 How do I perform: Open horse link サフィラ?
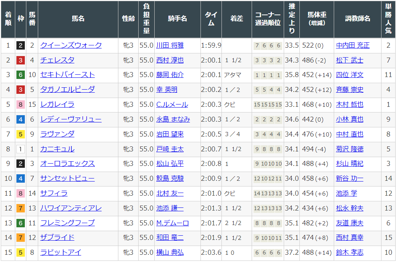(x=54, y=193)
